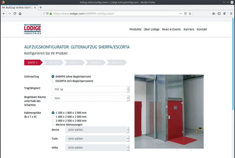Switch to Aufzug online konfigurieren browser tab
Viewport: 235px width, 158px height.
[x=19, y=8]
